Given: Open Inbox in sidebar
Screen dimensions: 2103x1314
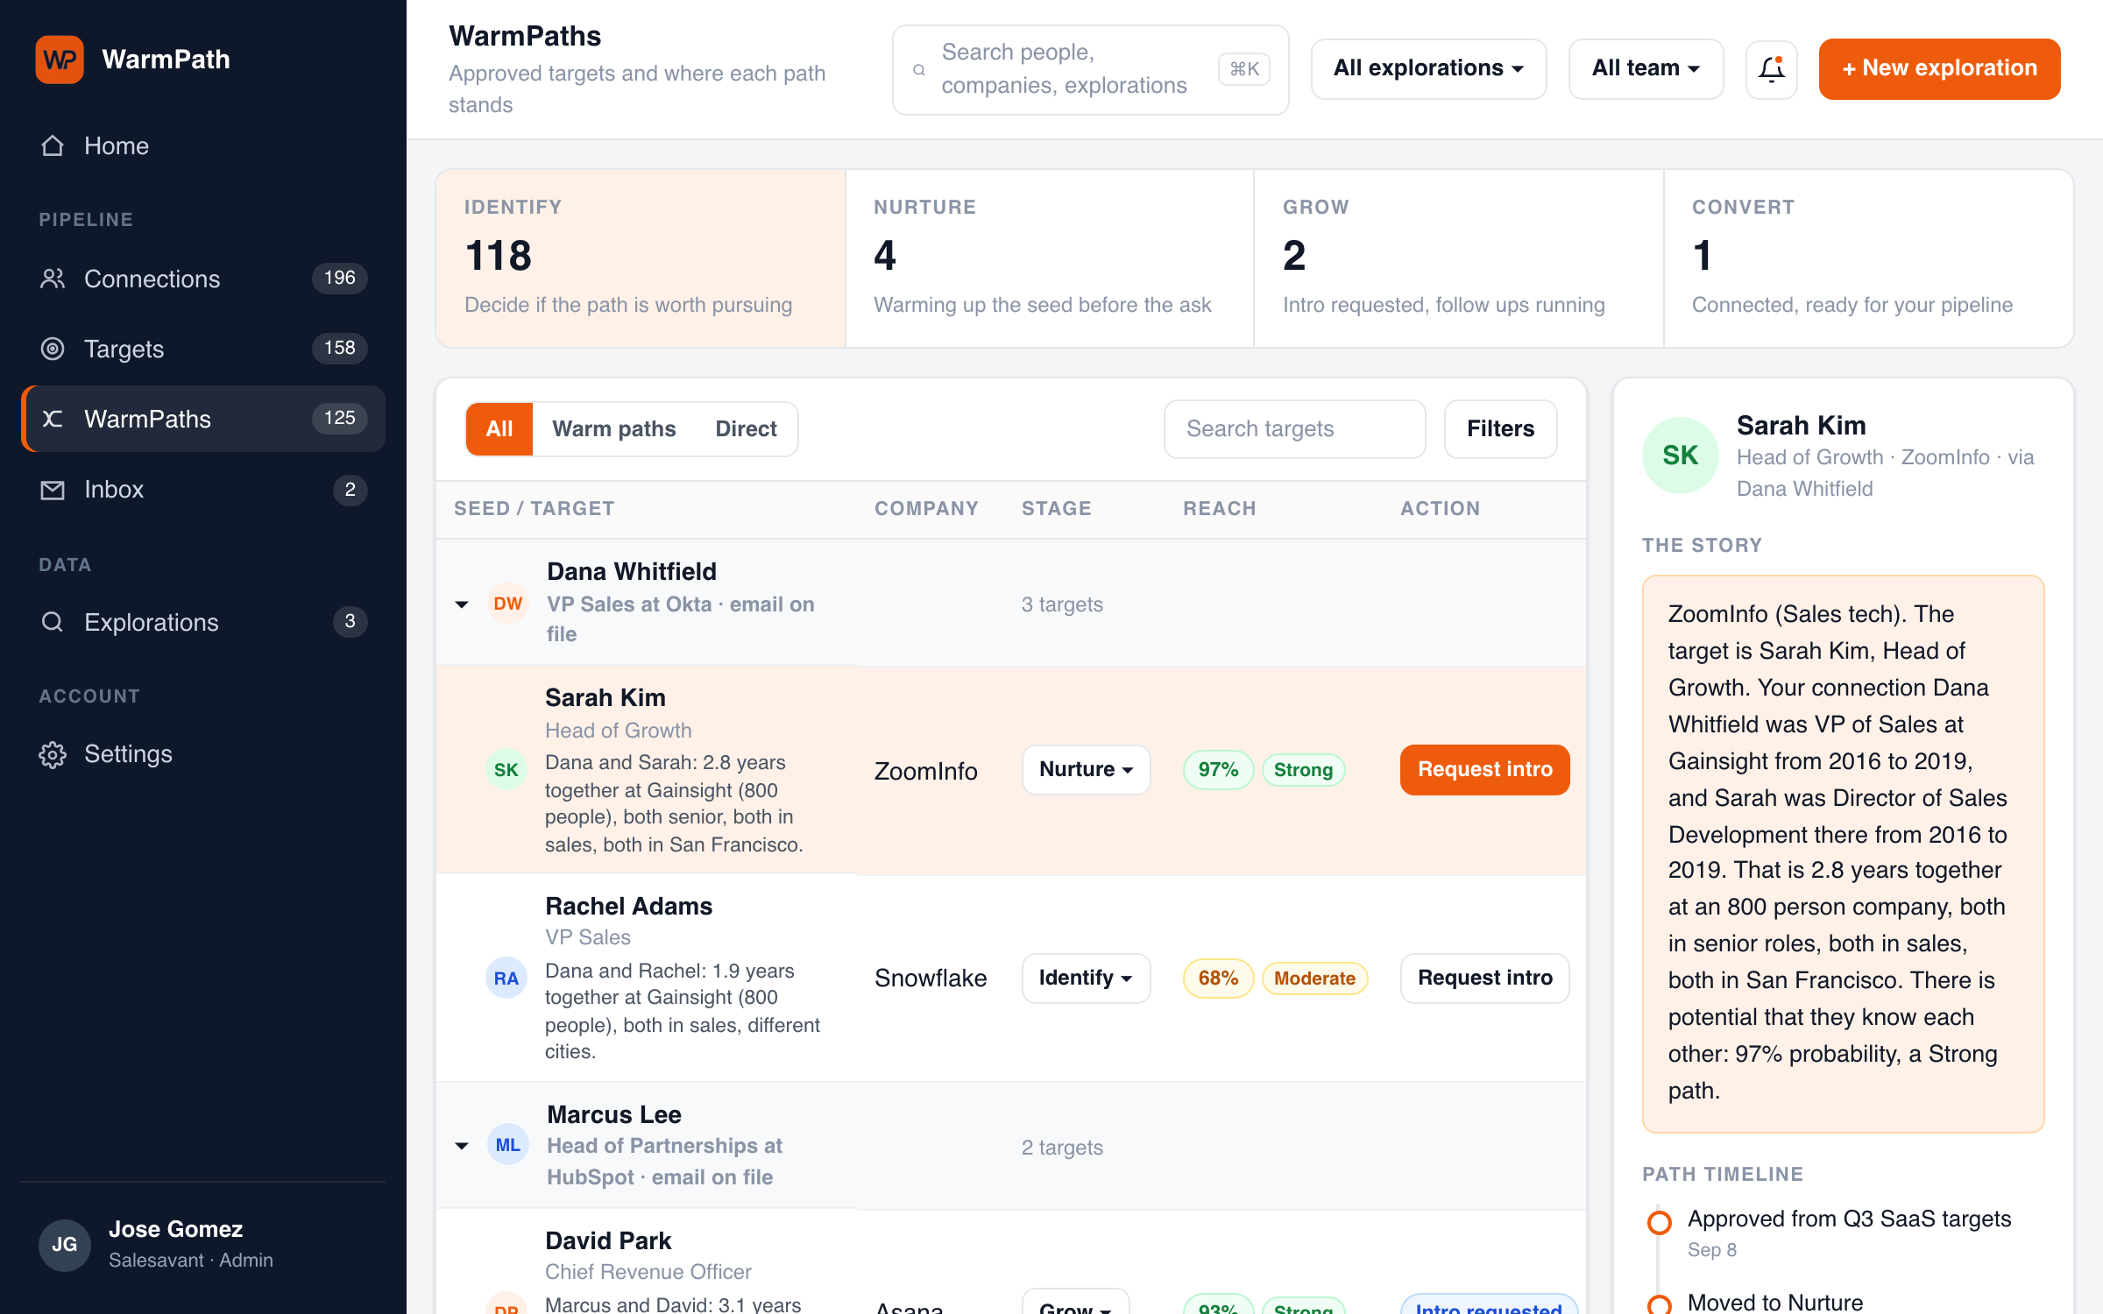Looking at the screenshot, I should click(203, 490).
